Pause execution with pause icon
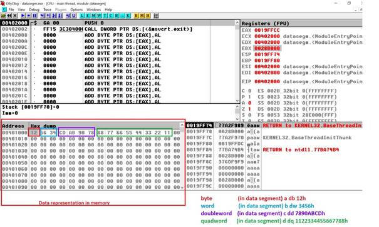The height and width of the screenshot is (227, 379). (x=34, y=16)
